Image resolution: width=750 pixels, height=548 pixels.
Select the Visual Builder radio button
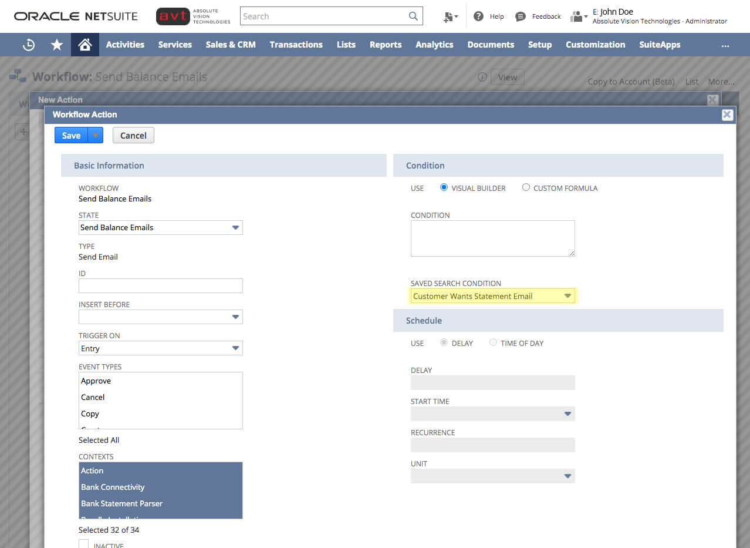444,187
